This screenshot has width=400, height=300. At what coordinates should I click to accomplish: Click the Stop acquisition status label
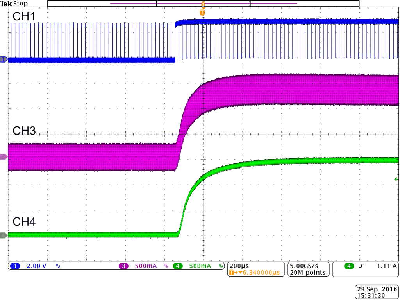point(20,3)
